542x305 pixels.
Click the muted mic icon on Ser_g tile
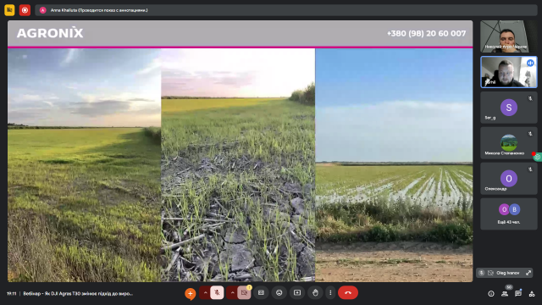(530, 98)
